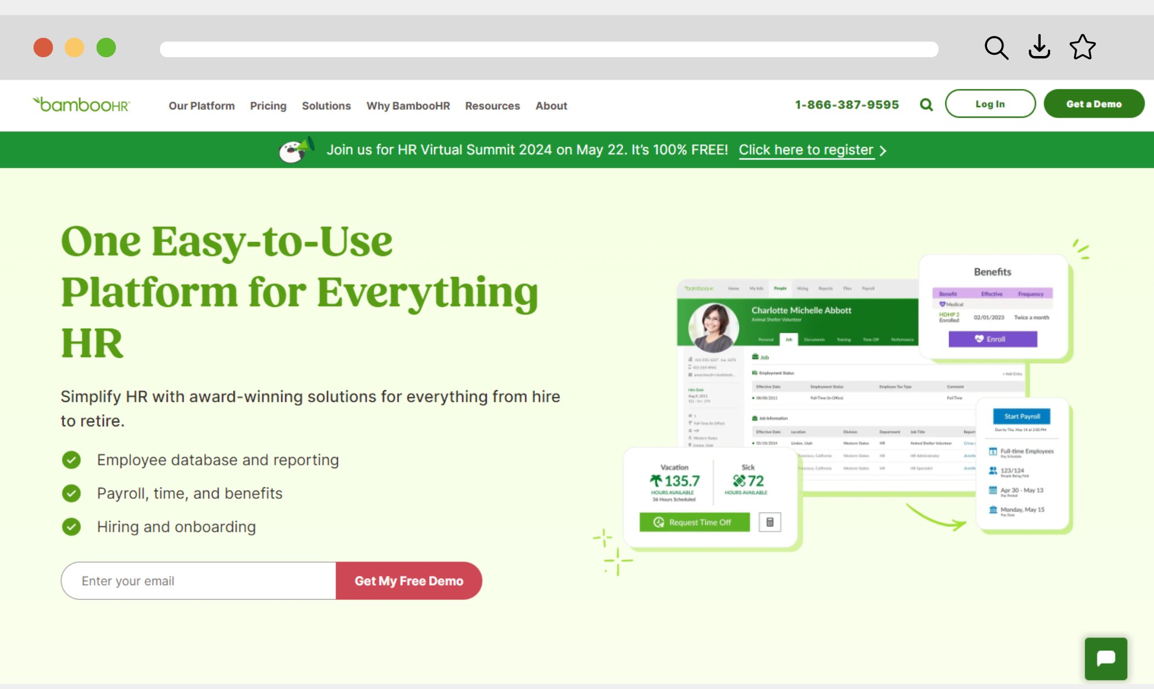Click the panda megaphone icon in banner

(x=296, y=149)
